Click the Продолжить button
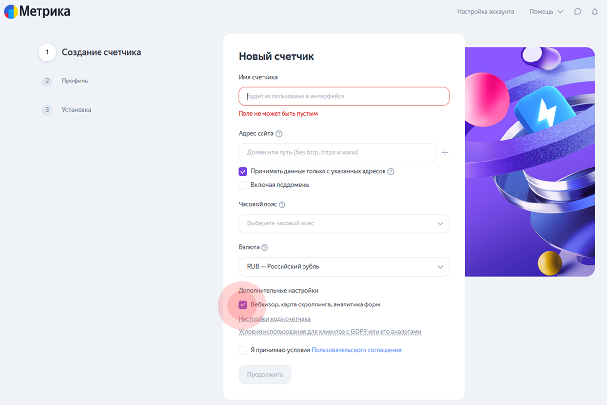 pos(264,375)
